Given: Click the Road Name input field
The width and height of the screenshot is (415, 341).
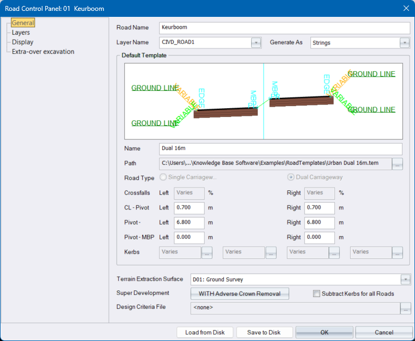Looking at the screenshot, I should (x=284, y=28).
